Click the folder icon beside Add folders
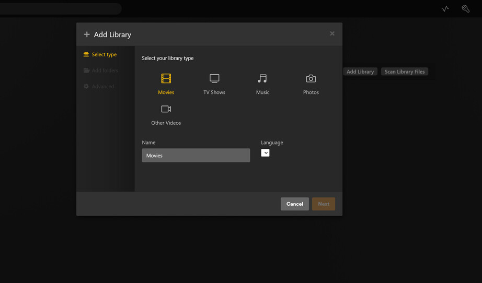The height and width of the screenshot is (283, 482). coord(86,70)
